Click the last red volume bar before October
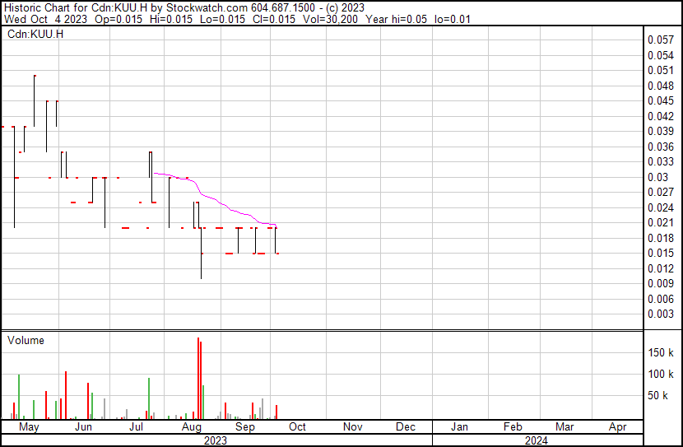The height and width of the screenshot is (447, 683). pos(276,412)
